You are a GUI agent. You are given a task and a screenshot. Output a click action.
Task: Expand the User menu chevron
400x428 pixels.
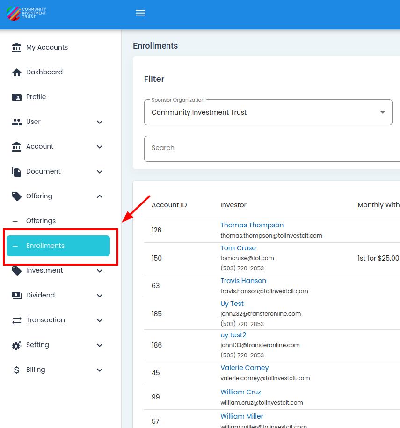coord(100,122)
